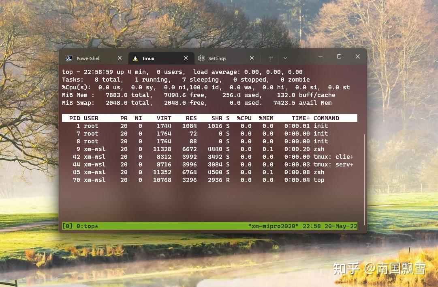
Task: Open a new tab with the plus icon
Action: [271, 58]
